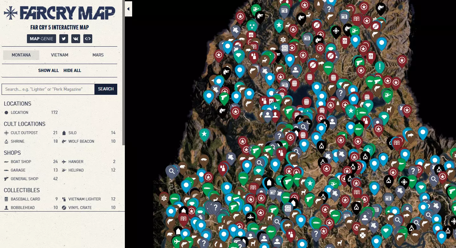The image size is (456, 248).
Task: Open the Map Genie button
Action: [x=42, y=39]
